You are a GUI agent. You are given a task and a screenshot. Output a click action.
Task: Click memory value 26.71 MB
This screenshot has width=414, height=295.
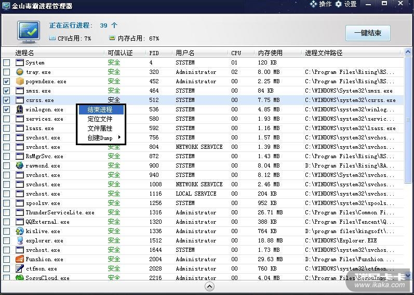(270, 212)
